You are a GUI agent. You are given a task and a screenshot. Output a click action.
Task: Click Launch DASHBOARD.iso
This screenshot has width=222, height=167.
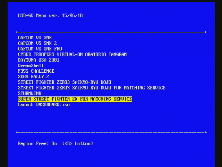click(x=44, y=105)
